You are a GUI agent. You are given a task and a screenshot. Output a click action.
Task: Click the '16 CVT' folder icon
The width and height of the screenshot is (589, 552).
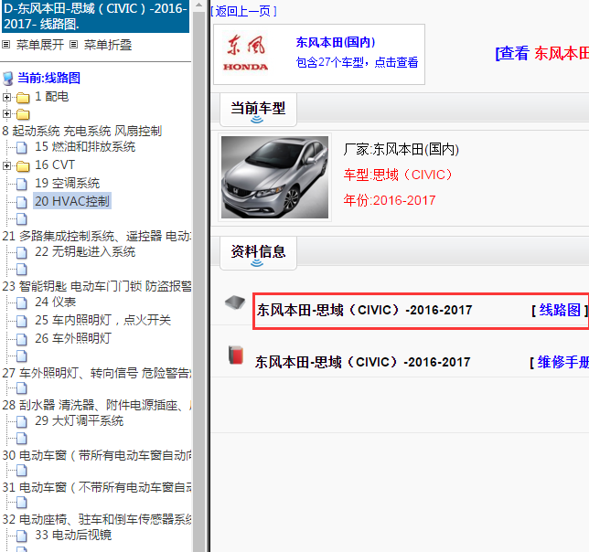click(23, 165)
